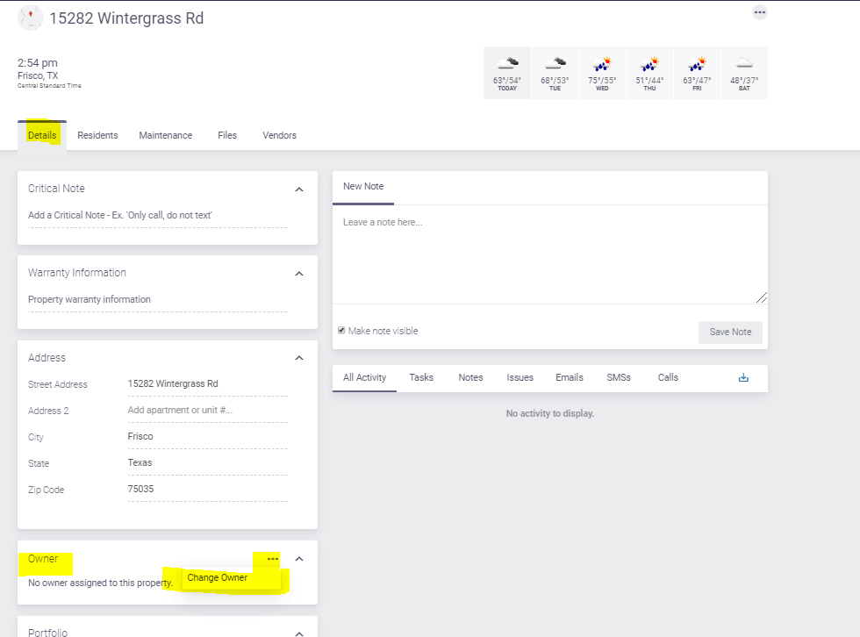This screenshot has height=637, width=860.
Task: Open the Owner section three-dot menu
Action: [273, 559]
